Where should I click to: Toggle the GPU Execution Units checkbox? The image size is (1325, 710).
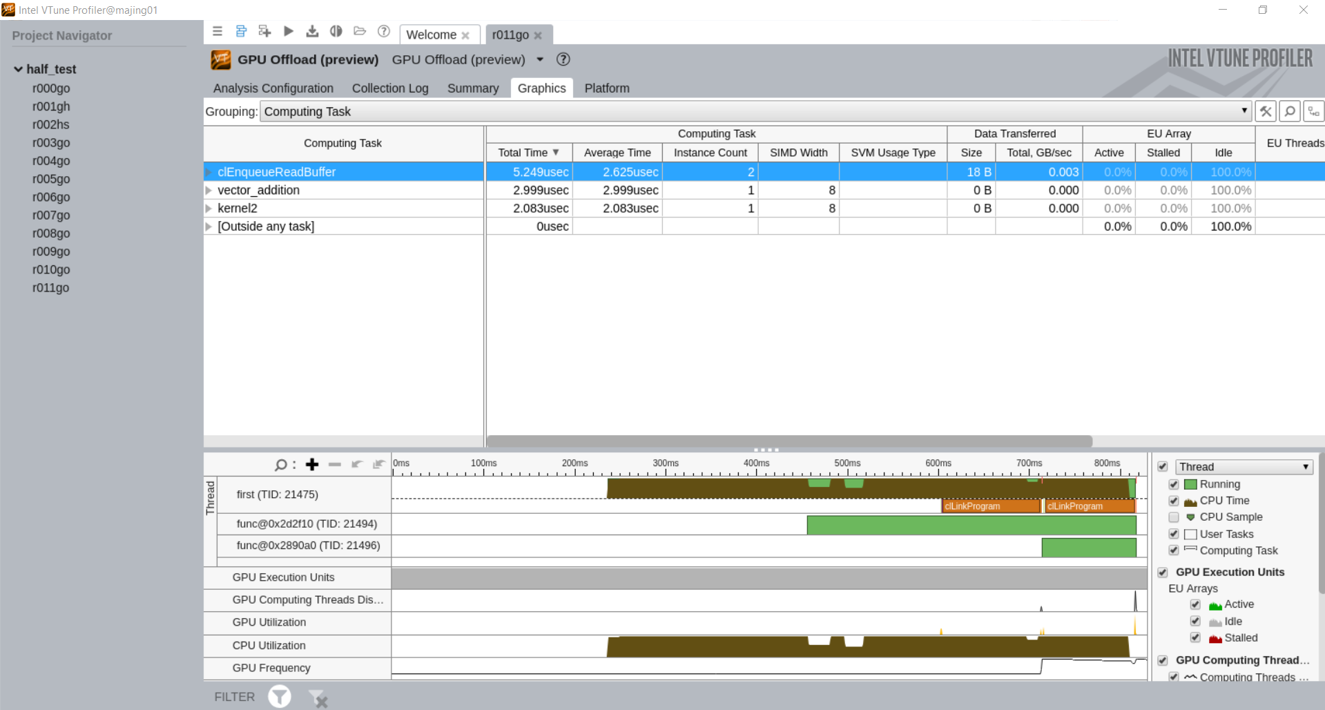pyautogui.click(x=1163, y=572)
